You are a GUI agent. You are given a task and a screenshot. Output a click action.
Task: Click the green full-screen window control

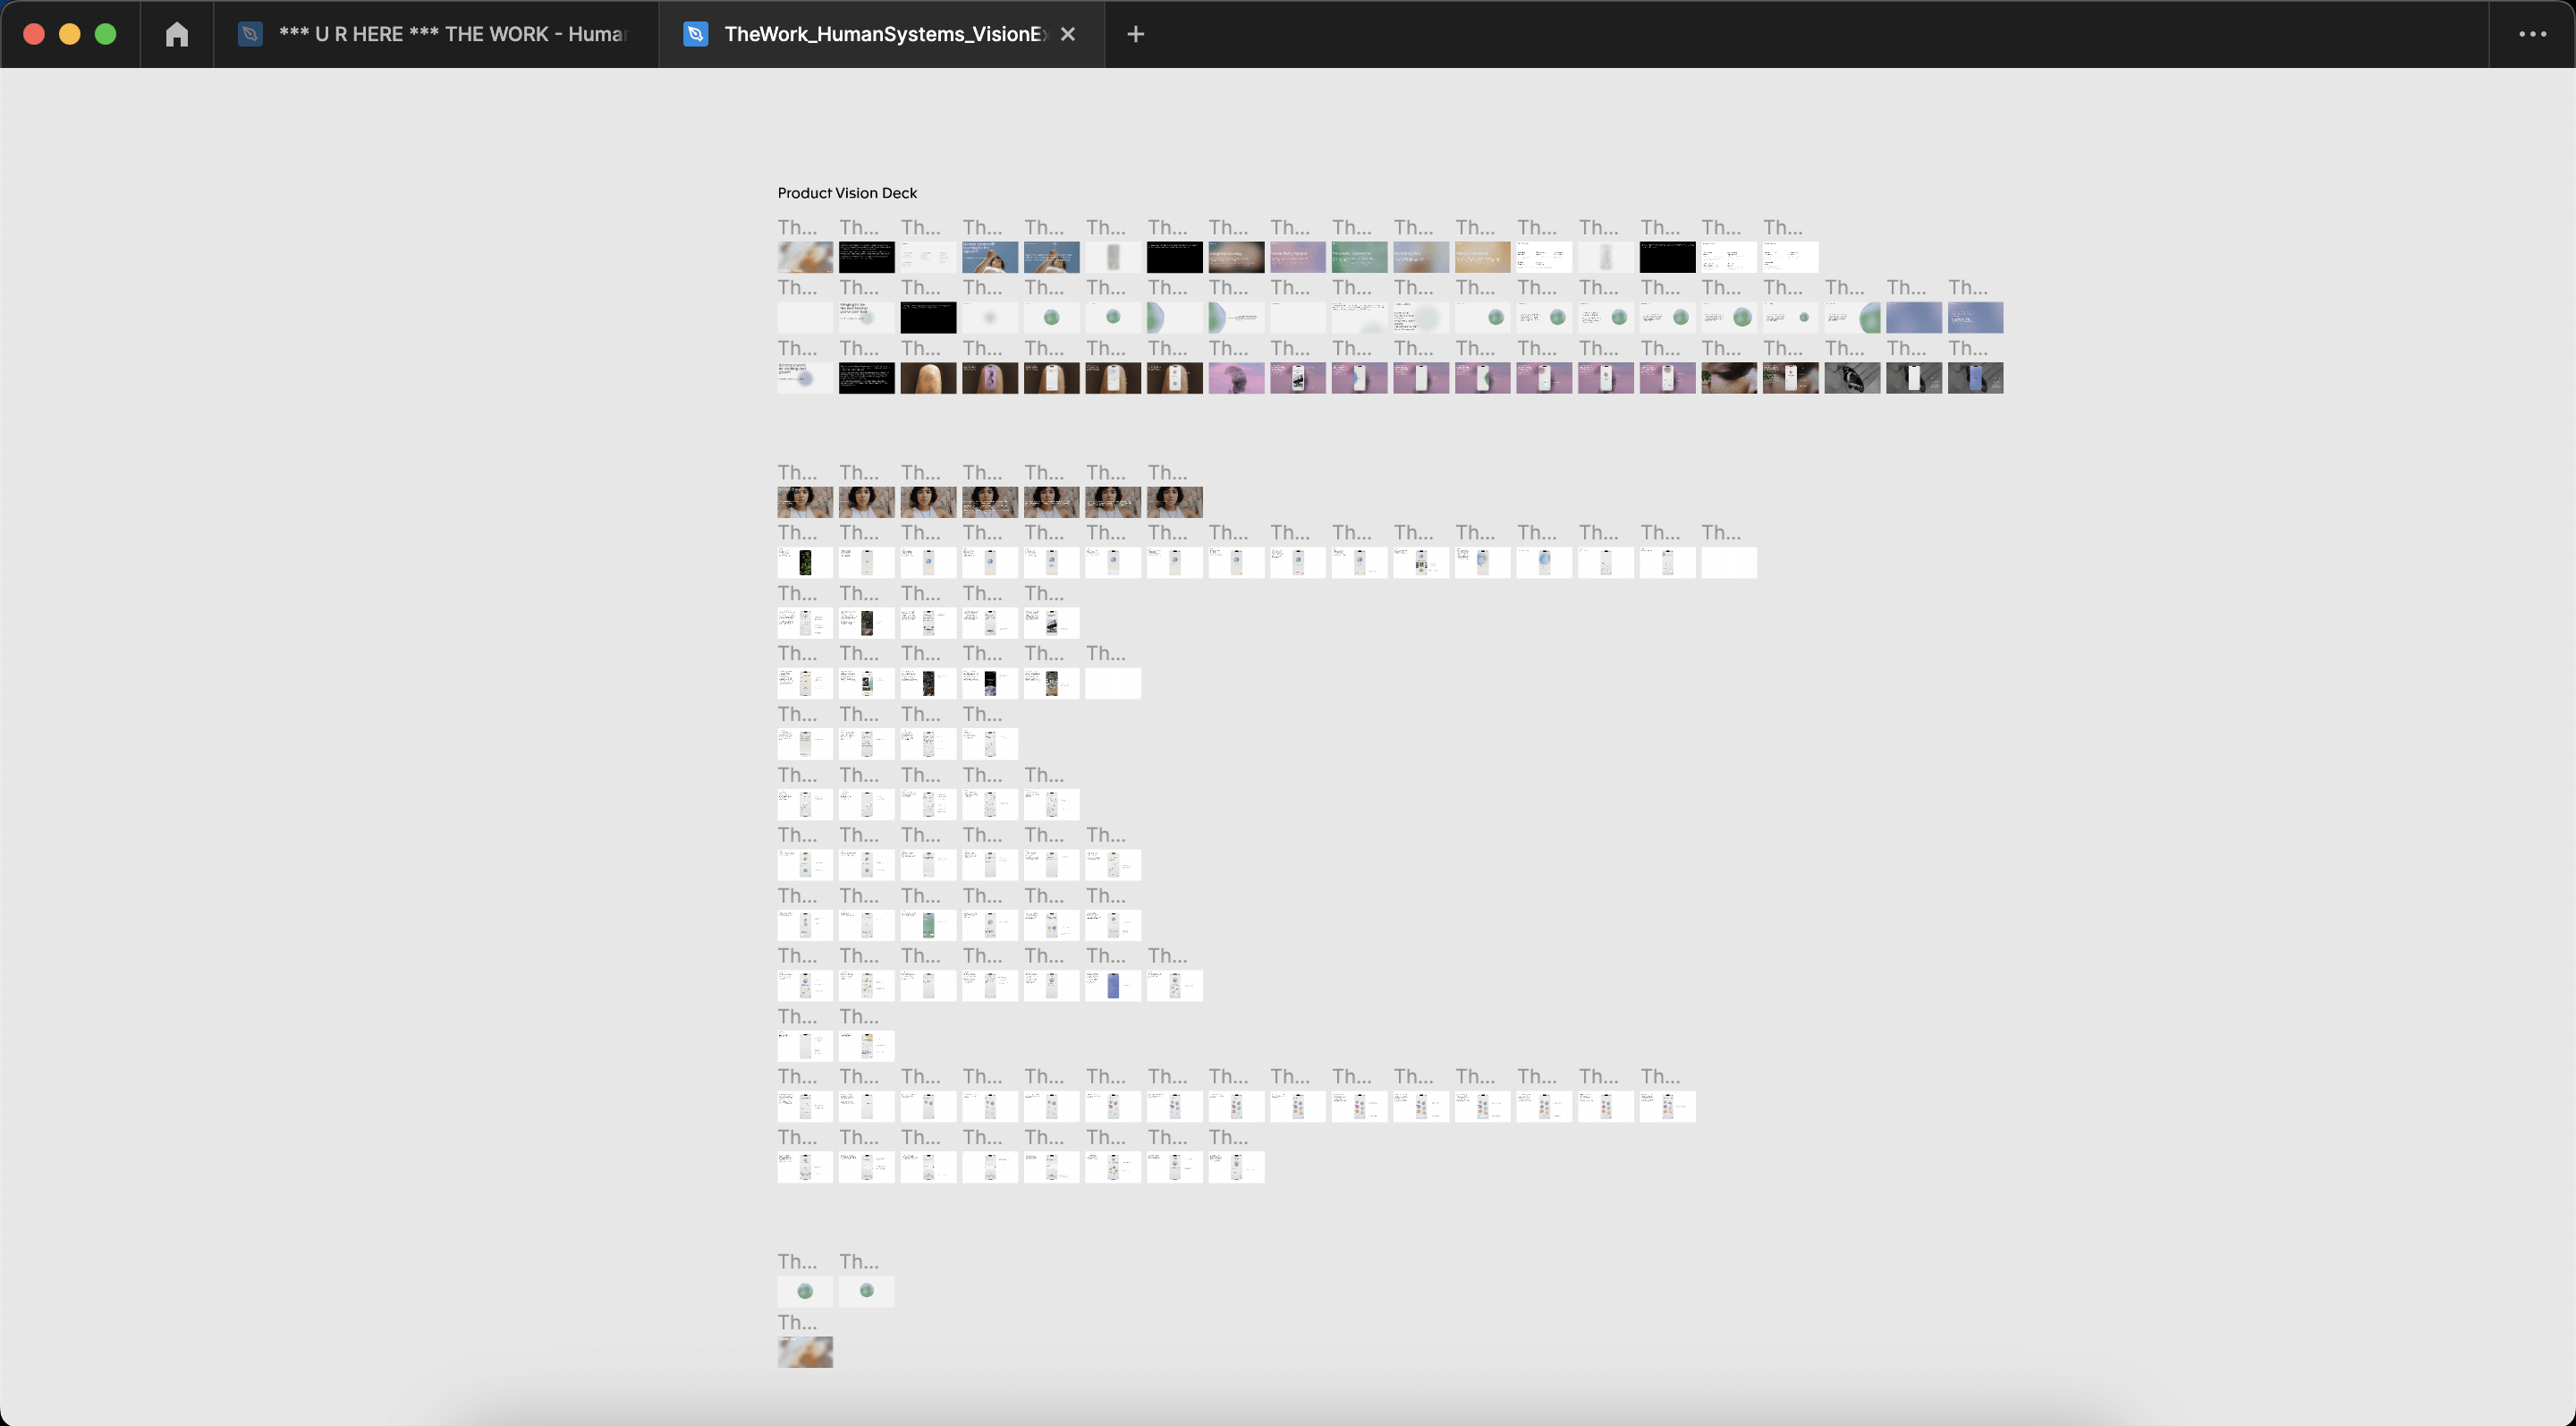pyautogui.click(x=106, y=33)
